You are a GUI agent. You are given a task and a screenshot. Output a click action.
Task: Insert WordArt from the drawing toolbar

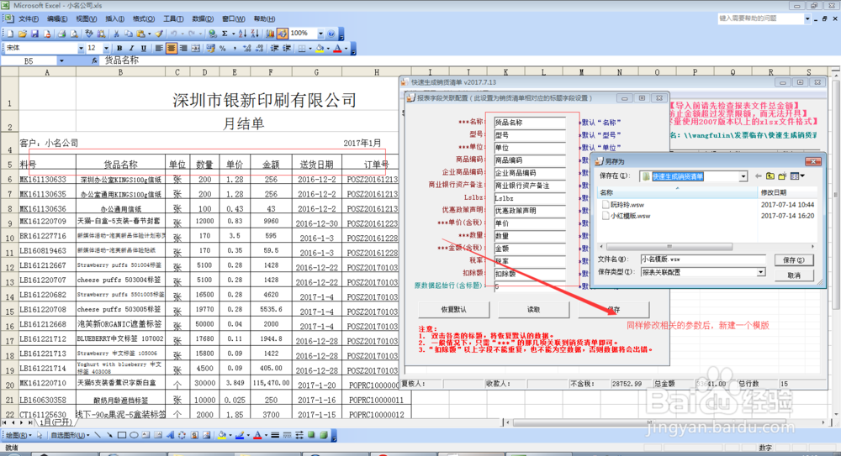(171, 435)
